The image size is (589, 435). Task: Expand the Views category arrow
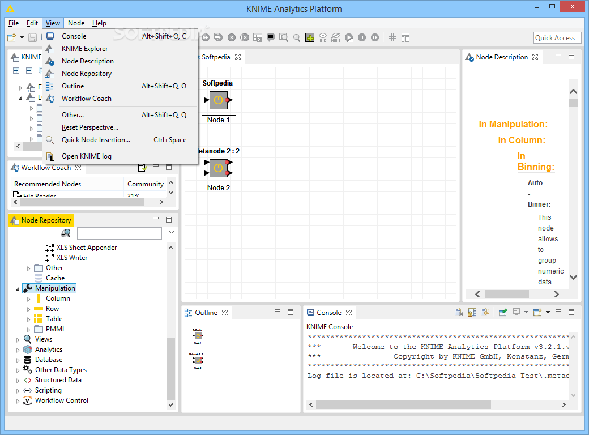tap(18, 340)
